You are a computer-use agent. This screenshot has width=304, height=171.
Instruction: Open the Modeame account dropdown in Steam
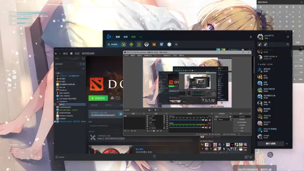point(235,50)
